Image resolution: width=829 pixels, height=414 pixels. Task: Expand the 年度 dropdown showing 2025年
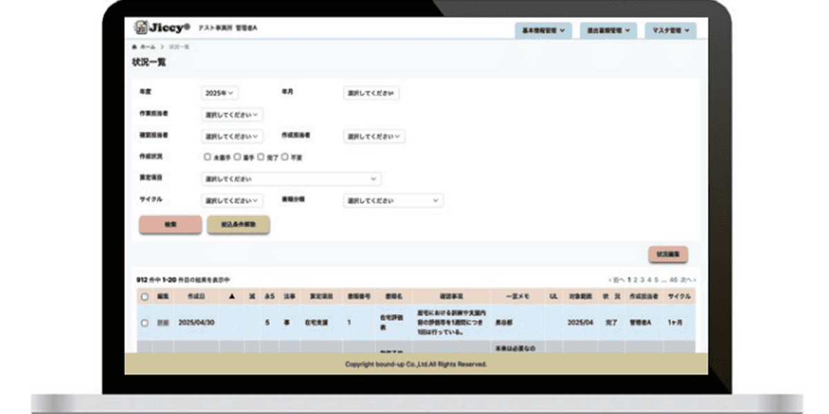pyautogui.click(x=220, y=92)
